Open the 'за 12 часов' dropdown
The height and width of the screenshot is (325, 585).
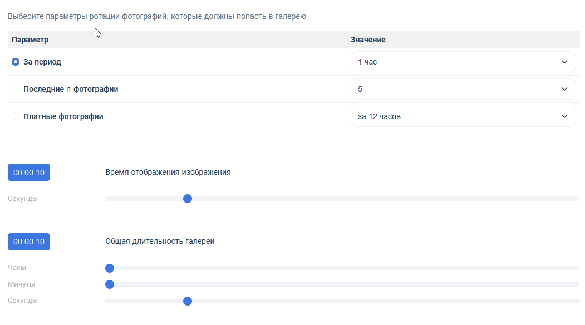(x=463, y=116)
